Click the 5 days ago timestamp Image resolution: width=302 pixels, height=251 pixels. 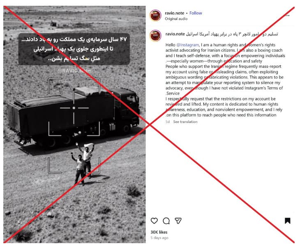point(159,238)
